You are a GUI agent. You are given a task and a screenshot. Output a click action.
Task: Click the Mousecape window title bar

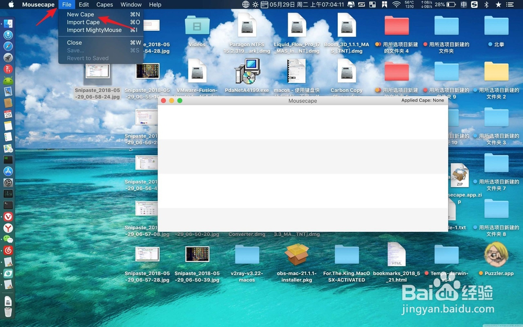(x=303, y=100)
